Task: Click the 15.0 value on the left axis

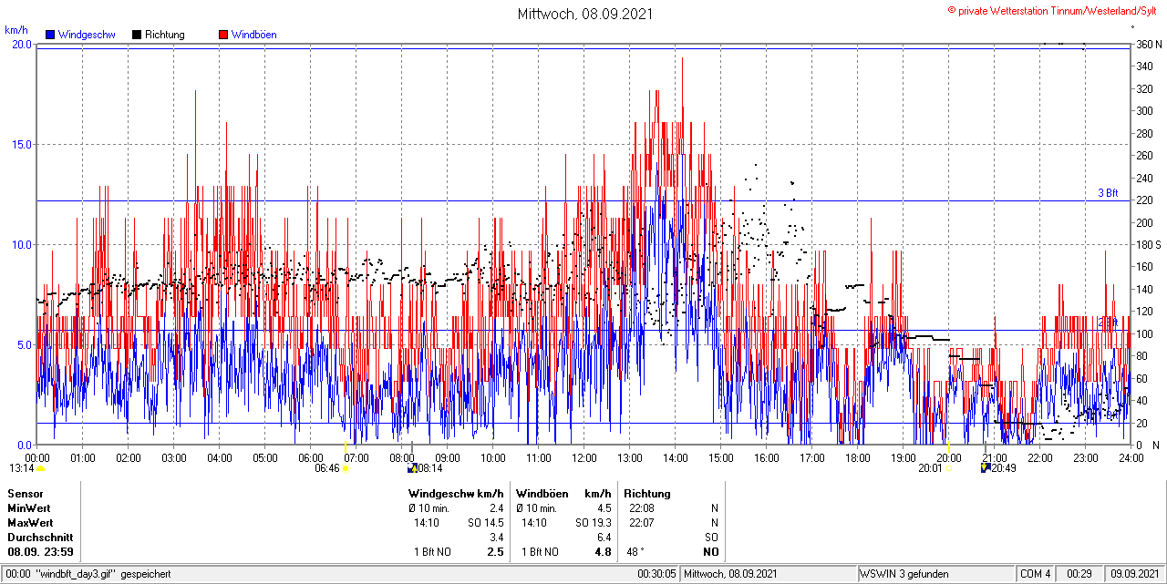Action: click(x=21, y=144)
